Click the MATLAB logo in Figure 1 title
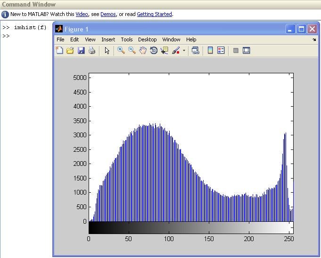The image size is (321, 258). pyautogui.click(x=59, y=29)
